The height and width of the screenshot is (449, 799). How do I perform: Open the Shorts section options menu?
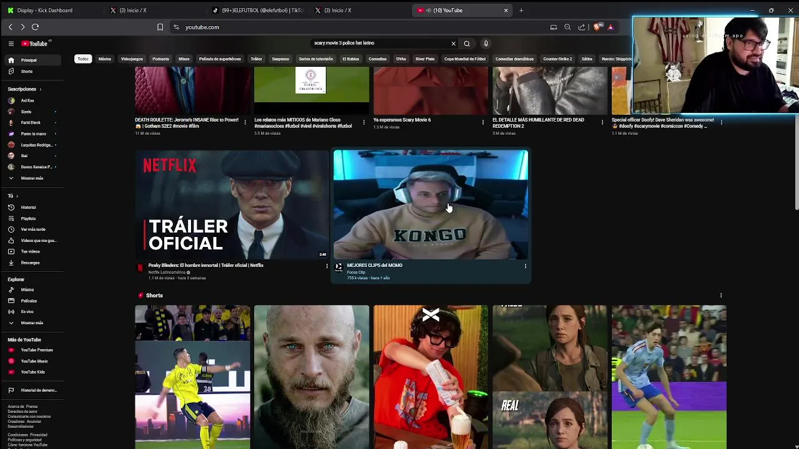(x=721, y=296)
